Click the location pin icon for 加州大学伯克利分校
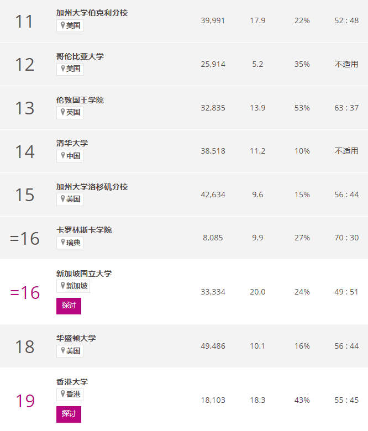Screen dimensions: 368x431 (x=63, y=25)
